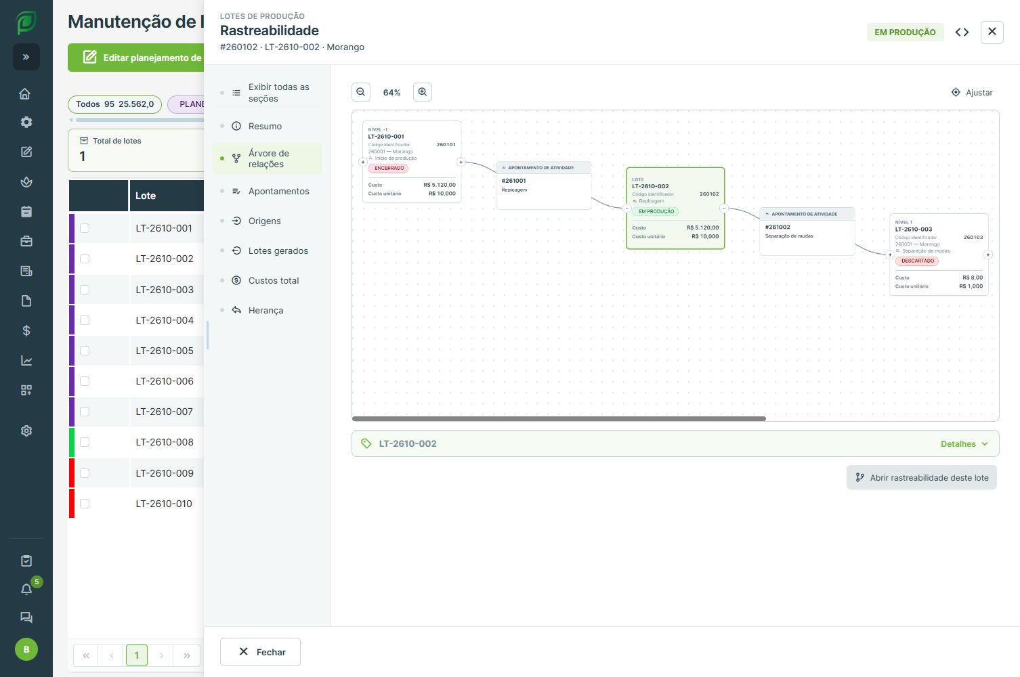Open the bottom settings gear icon
This screenshot has height=677, width=1020.
point(26,431)
